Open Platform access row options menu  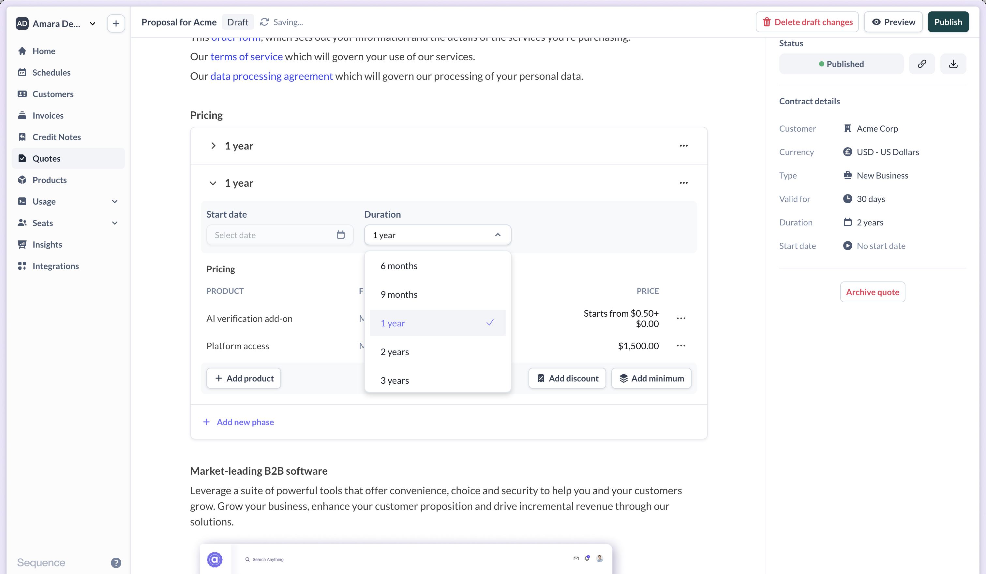click(x=681, y=346)
